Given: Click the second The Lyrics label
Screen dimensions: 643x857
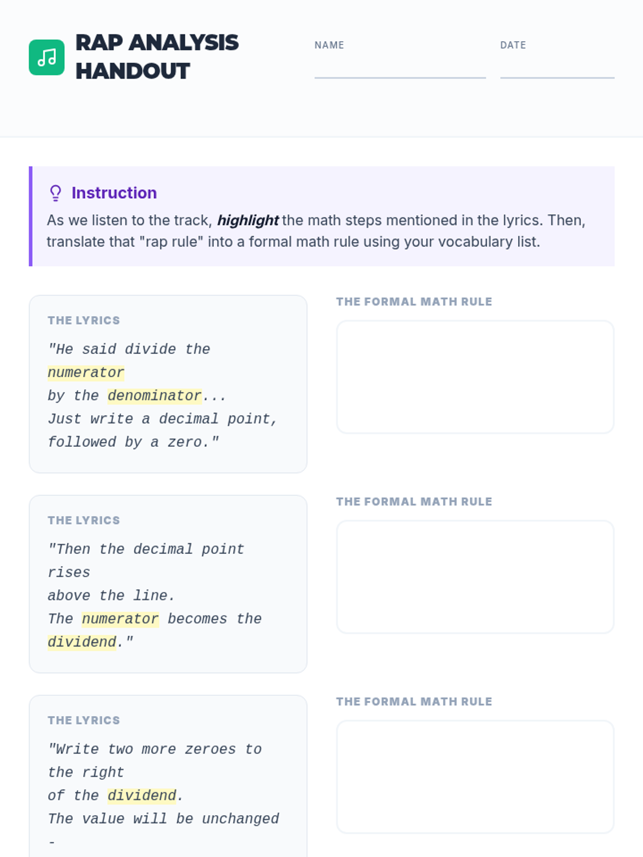Looking at the screenshot, I should tap(84, 520).
